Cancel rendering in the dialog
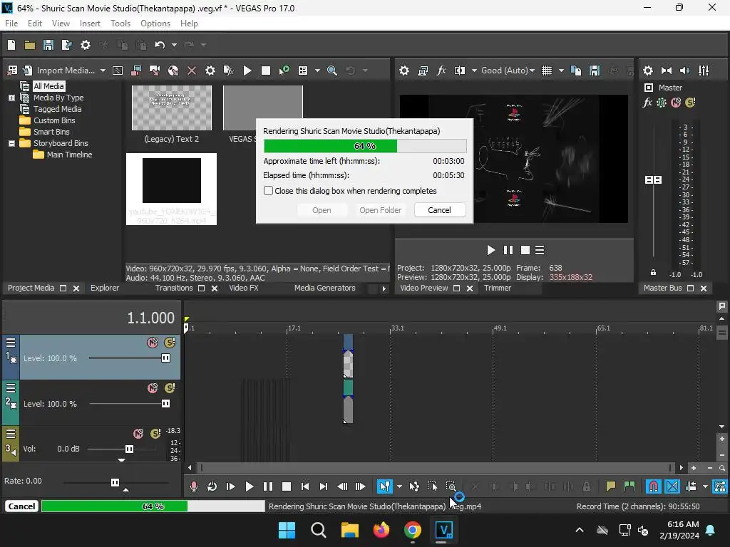This screenshot has width=730, height=547. [439, 210]
